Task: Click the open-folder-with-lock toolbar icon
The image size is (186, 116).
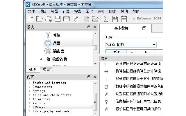Action: click(x=49, y=19)
